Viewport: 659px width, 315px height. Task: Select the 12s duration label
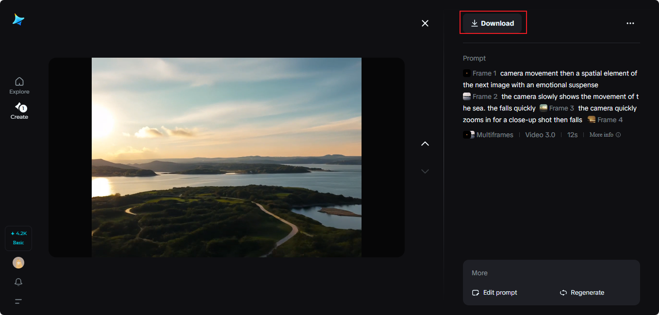(572, 135)
